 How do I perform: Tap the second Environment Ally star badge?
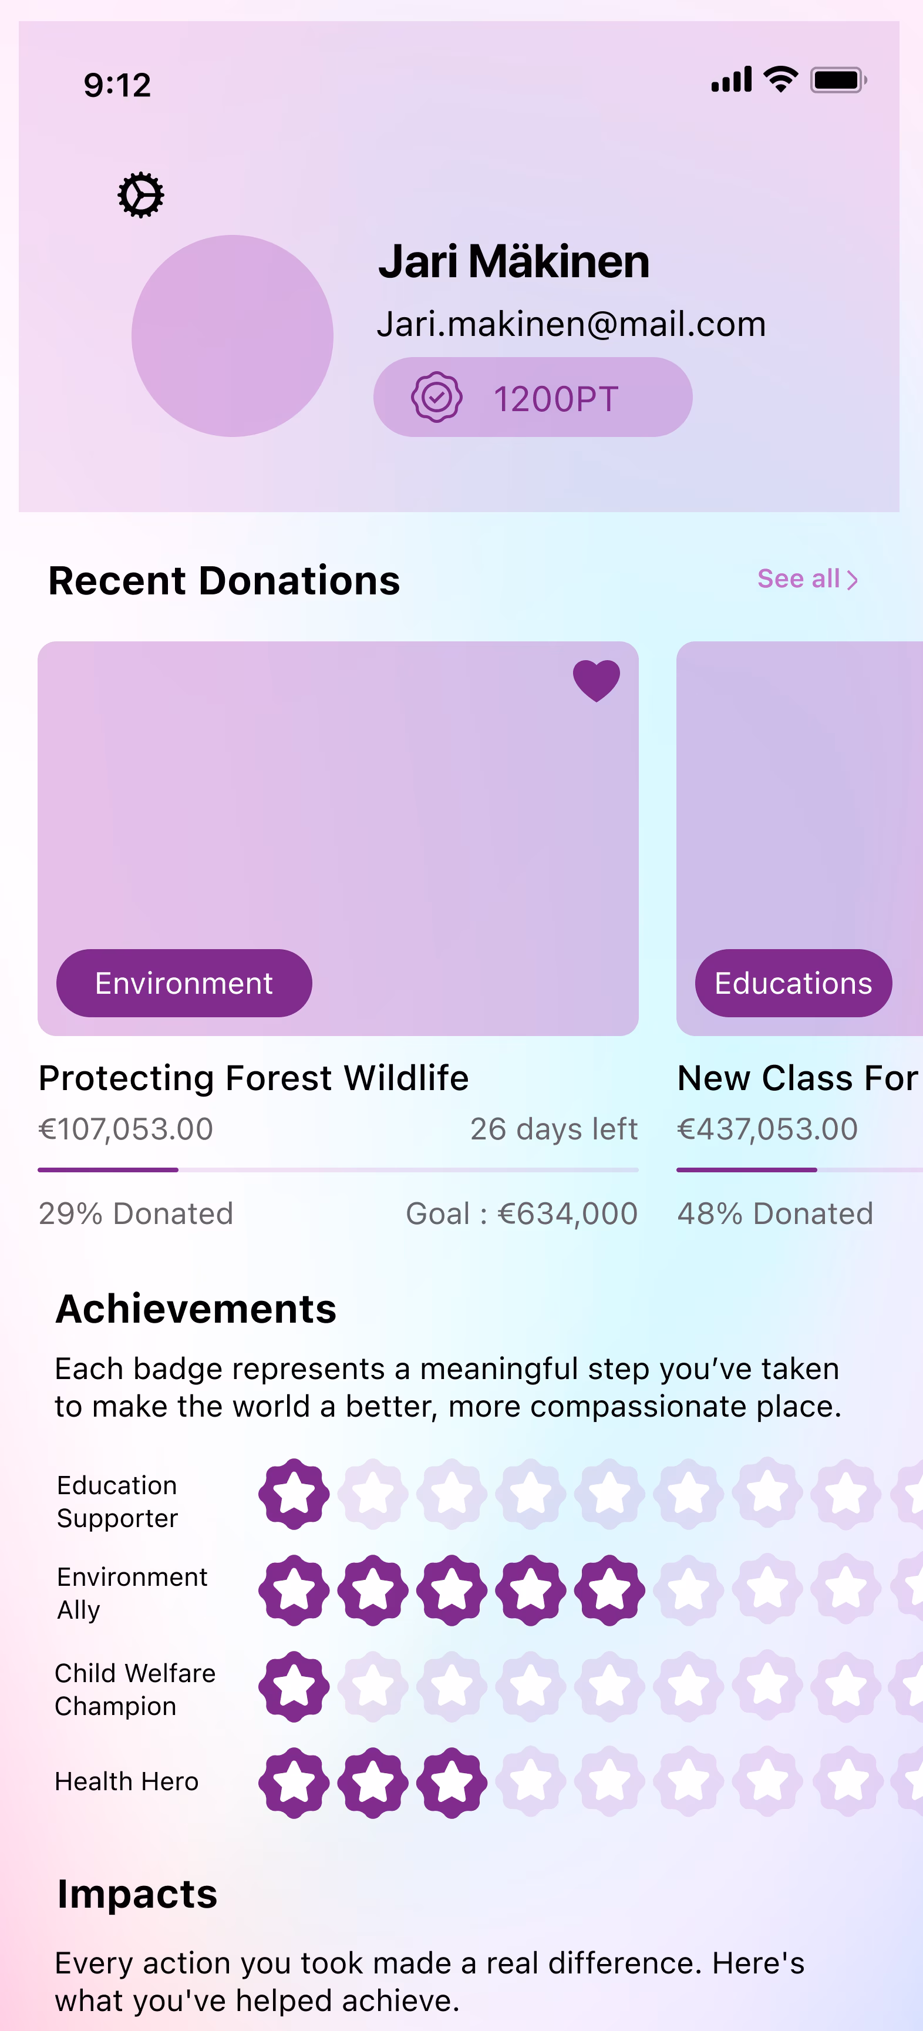tap(373, 1589)
